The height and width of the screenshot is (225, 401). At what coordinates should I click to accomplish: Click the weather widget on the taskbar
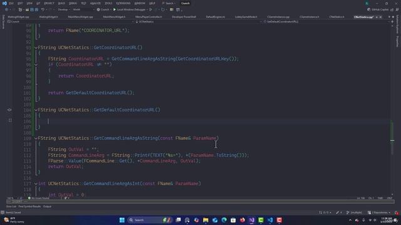coord(14,220)
